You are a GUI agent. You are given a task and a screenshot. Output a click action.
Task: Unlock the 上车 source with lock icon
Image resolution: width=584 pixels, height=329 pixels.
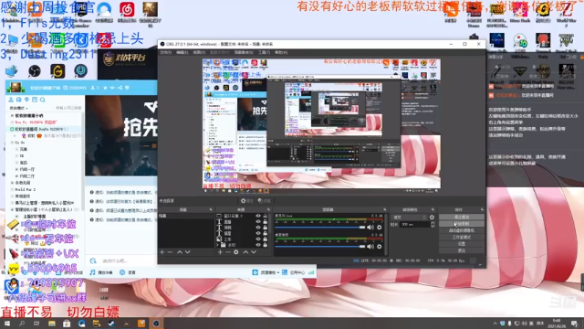[266, 239]
